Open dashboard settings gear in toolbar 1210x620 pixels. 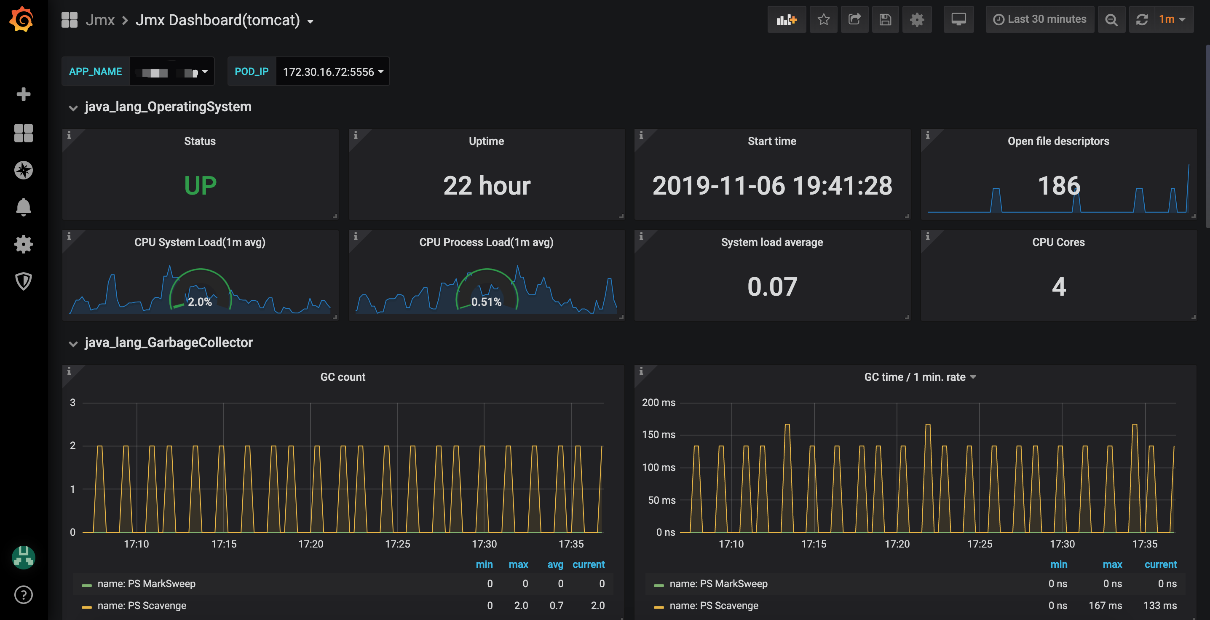point(916,20)
